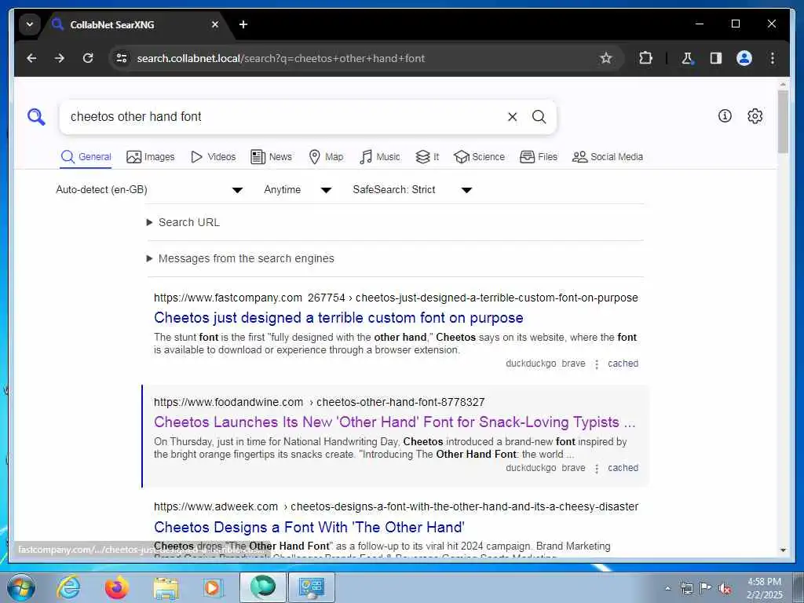Launch Internet Explorer from taskbar
Image resolution: width=804 pixels, height=603 pixels.
pyautogui.click(x=68, y=587)
